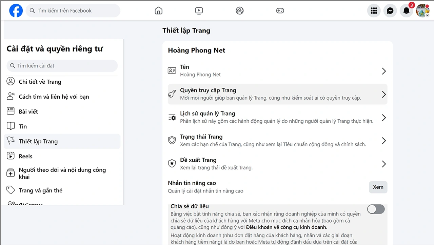Click the person icon beside Chi tiết về Trang

coord(11,81)
